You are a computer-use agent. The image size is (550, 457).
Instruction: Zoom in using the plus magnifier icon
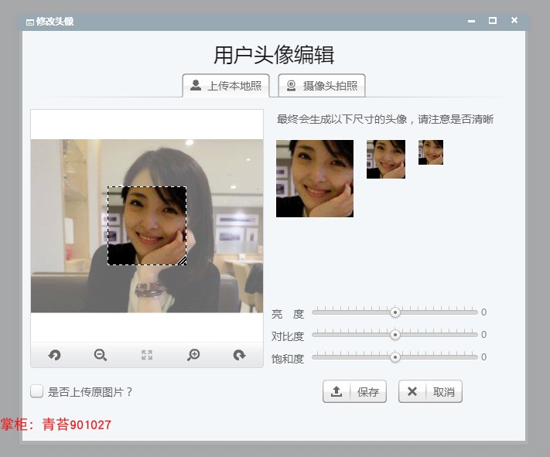pyautogui.click(x=193, y=355)
